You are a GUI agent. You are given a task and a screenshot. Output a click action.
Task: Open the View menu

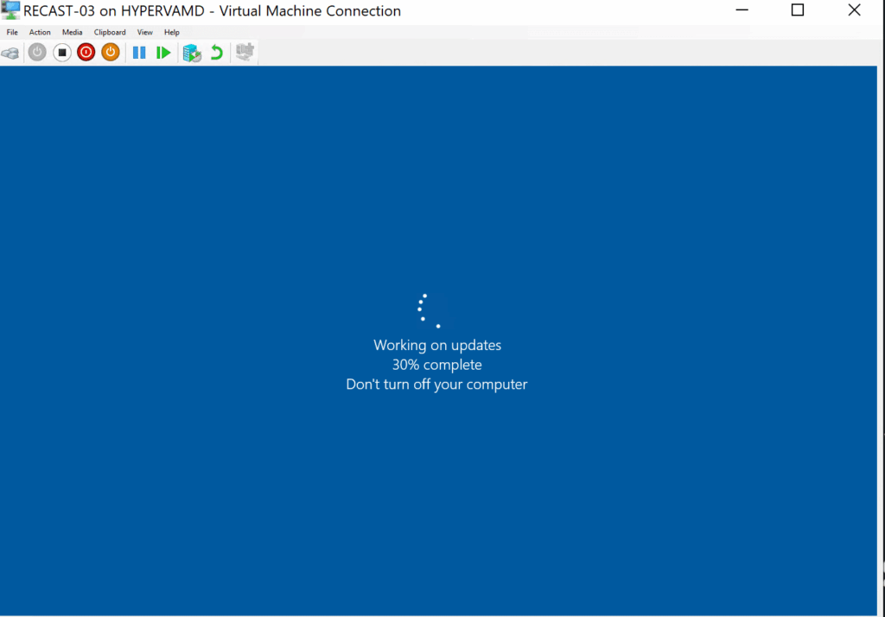point(144,32)
